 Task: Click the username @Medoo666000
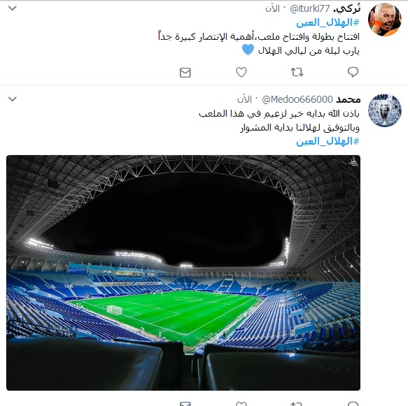[297, 99]
